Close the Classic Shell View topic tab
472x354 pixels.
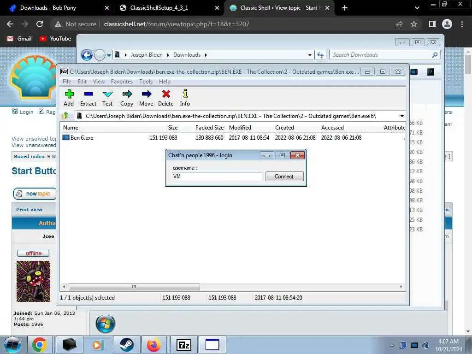point(327,8)
